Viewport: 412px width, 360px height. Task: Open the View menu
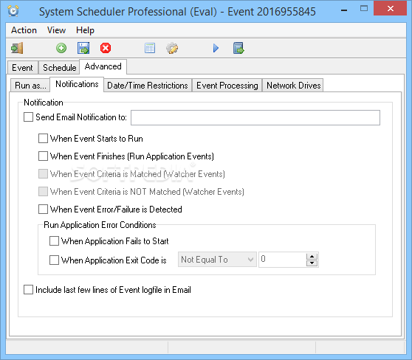click(56, 30)
